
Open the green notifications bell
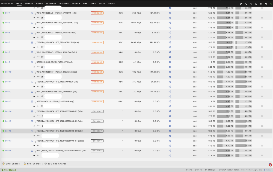point(271,4)
